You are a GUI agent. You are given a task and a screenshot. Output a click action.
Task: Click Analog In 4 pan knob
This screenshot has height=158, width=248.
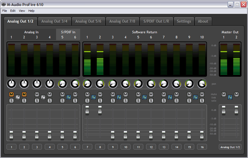(50, 84)
